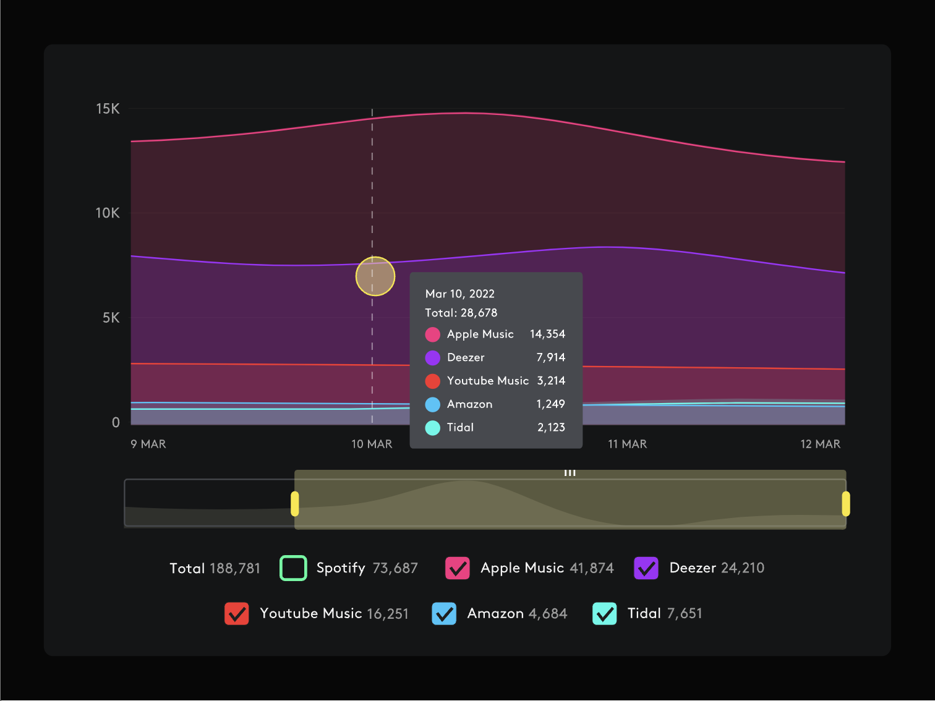Click the Youtube Music red tooltip dot
The image size is (935, 701).
[x=433, y=381]
